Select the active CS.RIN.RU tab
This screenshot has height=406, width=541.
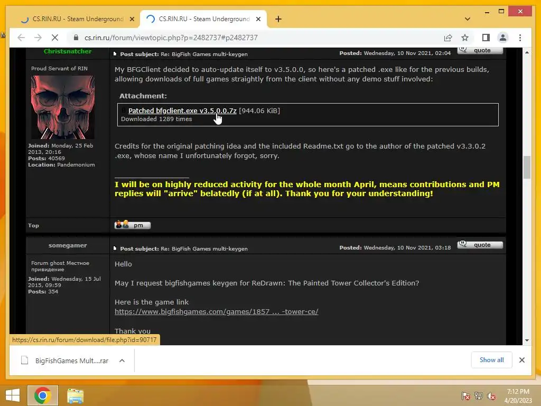pos(203,19)
